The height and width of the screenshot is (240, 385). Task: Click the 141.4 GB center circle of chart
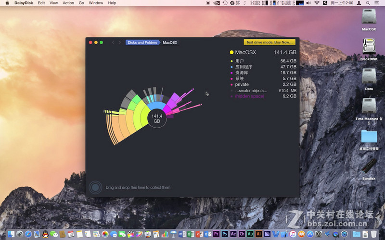157,119
